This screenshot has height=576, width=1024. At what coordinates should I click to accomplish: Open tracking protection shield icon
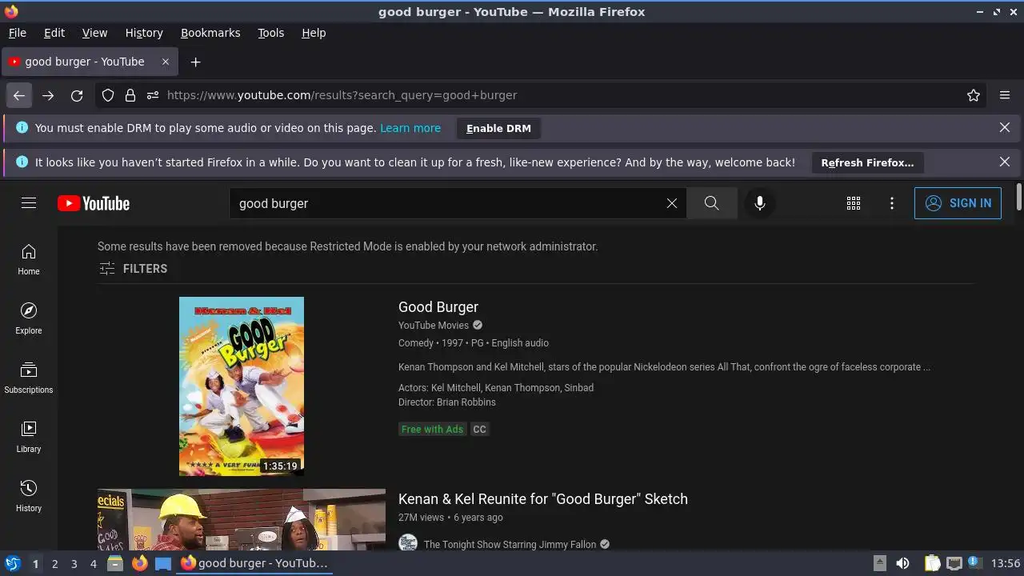[108, 95]
